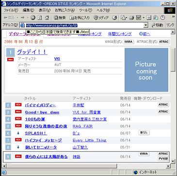Expand the Edit button dropdown arrow
This screenshot has height=176, width=177.
(144, 18)
